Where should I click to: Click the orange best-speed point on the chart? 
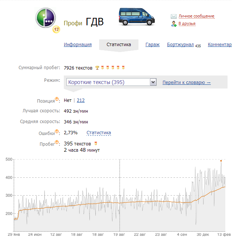click(x=221, y=161)
